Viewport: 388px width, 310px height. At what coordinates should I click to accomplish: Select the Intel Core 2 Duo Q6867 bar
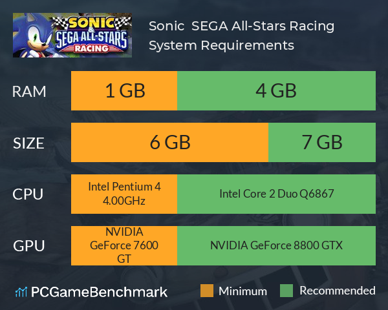276,194
